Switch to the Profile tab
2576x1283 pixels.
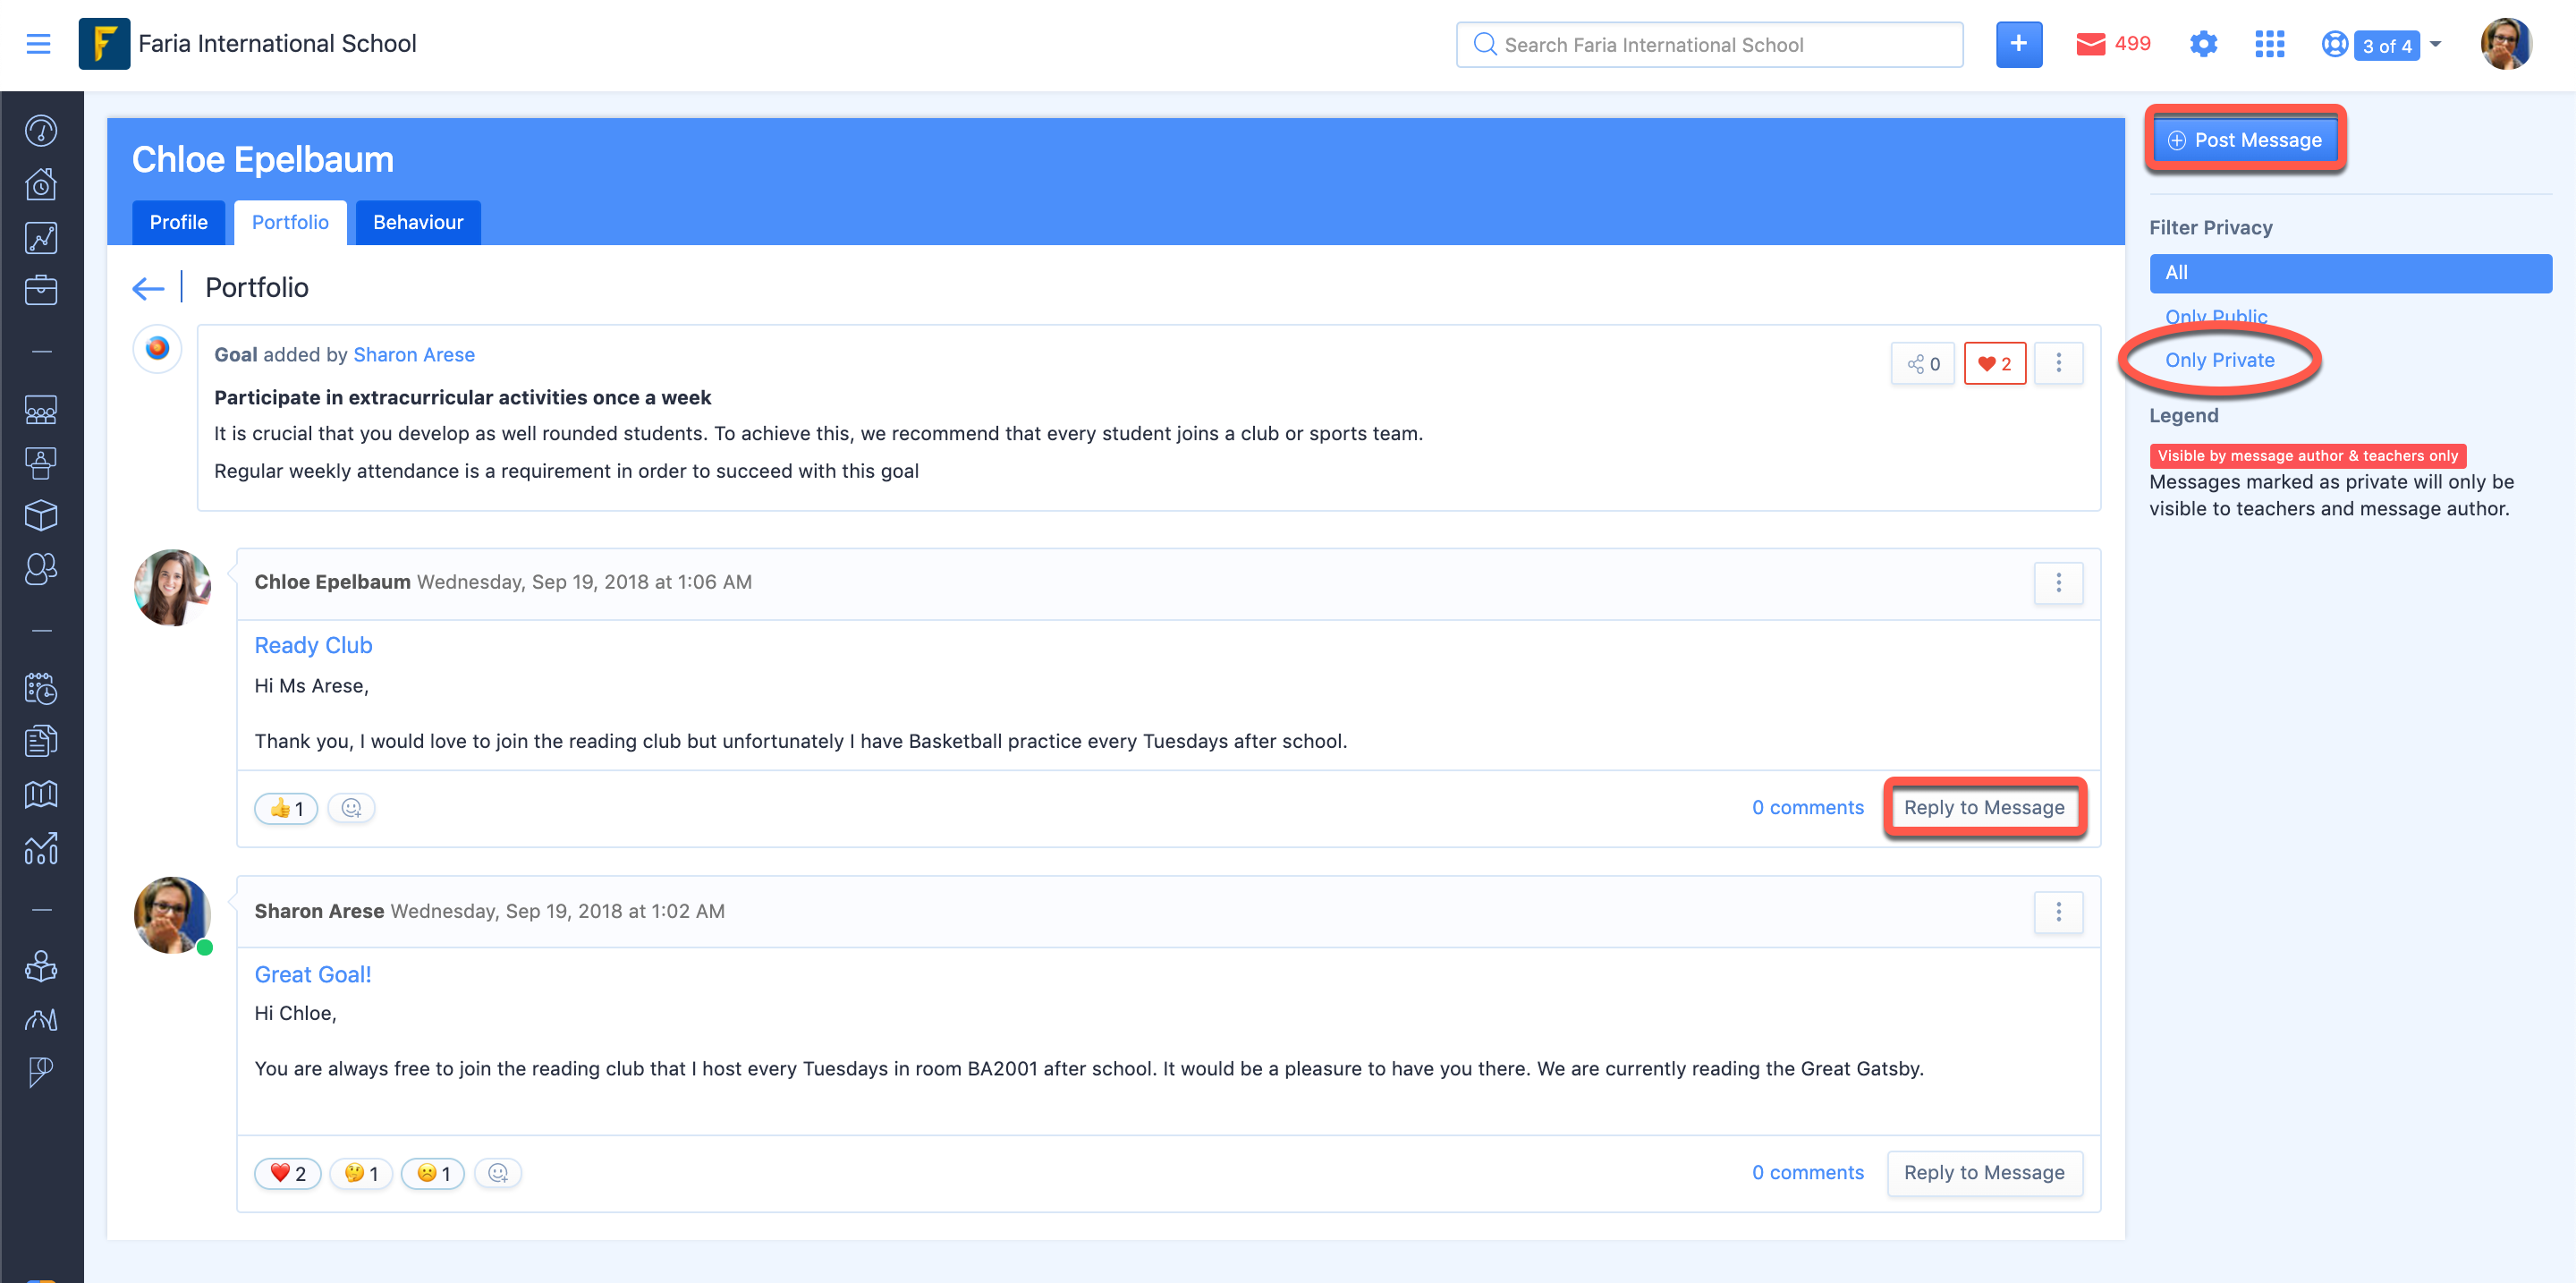[179, 222]
